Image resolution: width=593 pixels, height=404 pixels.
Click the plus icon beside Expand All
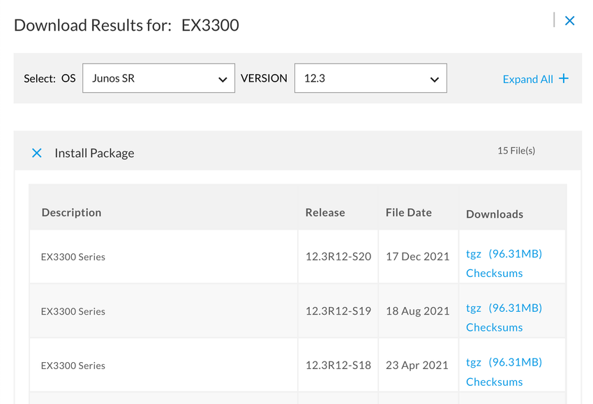(564, 78)
